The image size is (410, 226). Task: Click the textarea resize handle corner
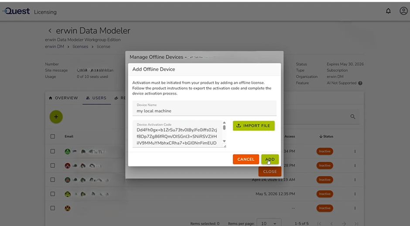pos(225,146)
